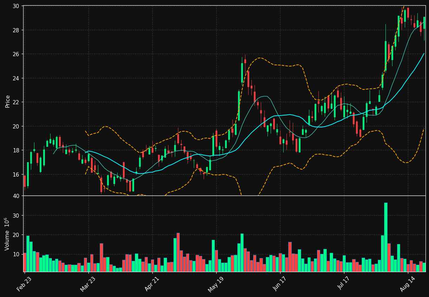Click the 20 tick on the Volume axis
The height and width of the screenshot is (297, 429).
17,235
